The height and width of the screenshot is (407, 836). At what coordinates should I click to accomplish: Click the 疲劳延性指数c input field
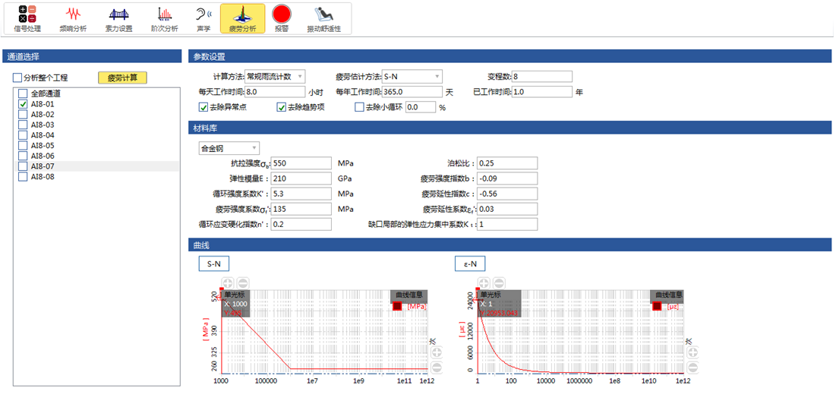coord(507,193)
